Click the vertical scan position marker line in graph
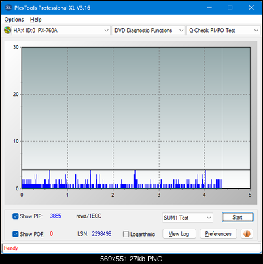The height and width of the screenshot is (264, 263). (x=222, y=118)
